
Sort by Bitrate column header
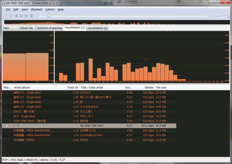point(144,88)
